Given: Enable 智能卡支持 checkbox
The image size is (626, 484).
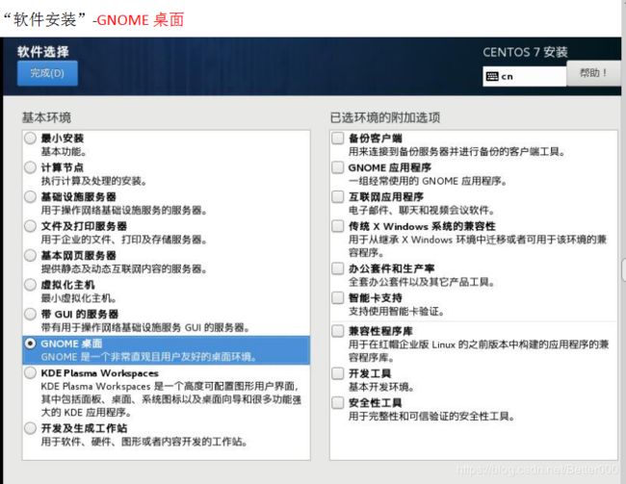Looking at the screenshot, I should tap(338, 297).
